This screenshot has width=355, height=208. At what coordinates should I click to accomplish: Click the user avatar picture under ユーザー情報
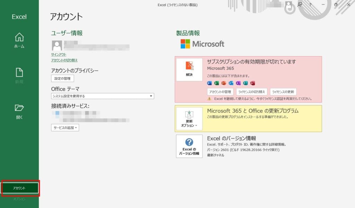click(x=57, y=45)
